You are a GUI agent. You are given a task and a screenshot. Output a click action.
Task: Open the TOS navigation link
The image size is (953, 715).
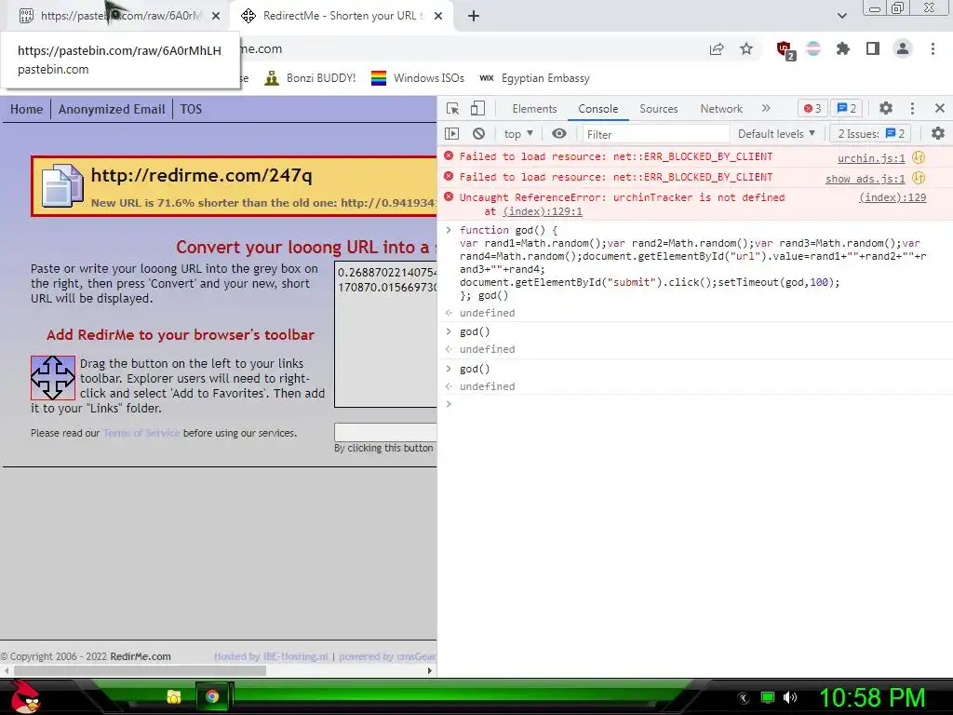tap(191, 110)
